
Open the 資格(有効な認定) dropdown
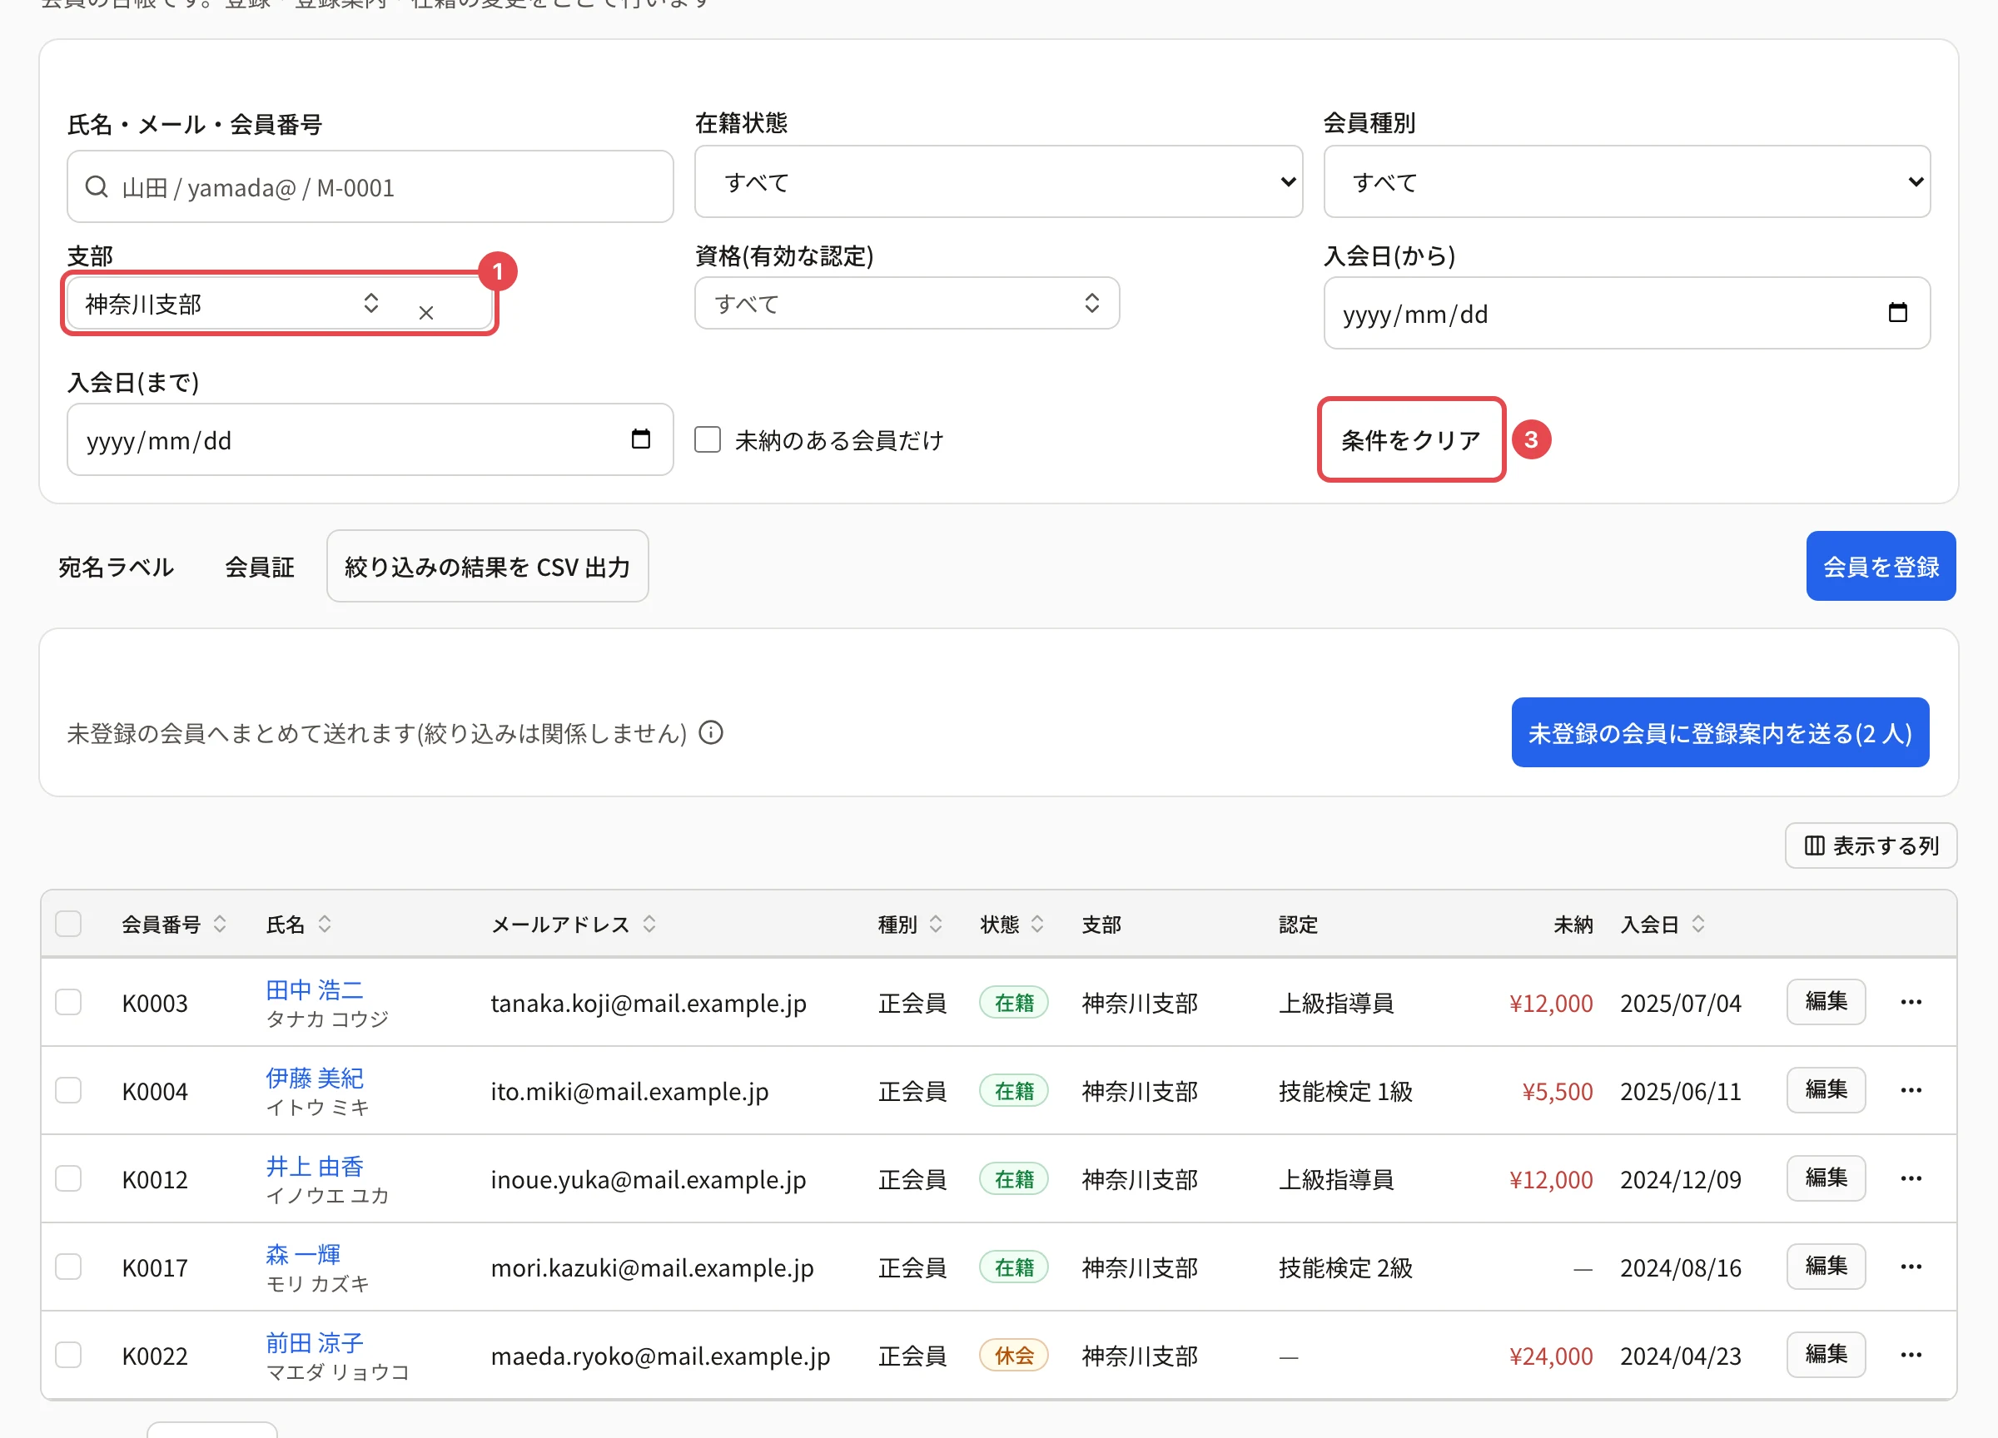pos(907,304)
